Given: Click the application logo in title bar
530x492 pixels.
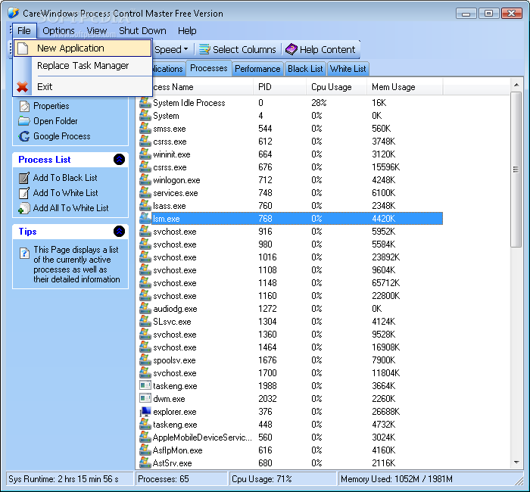Looking at the screenshot, I should pyautogui.click(x=14, y=13).
